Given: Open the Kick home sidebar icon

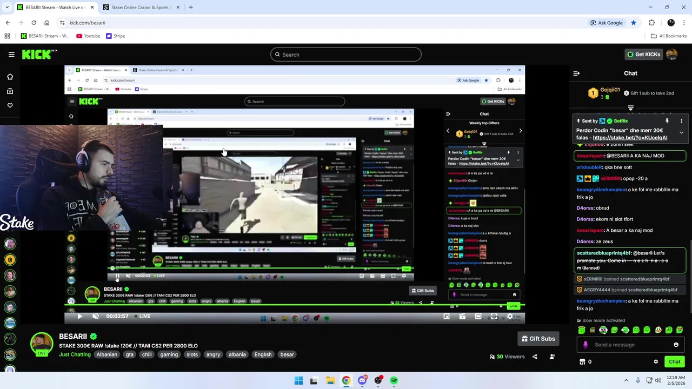Looking at the screenshot, I should point(10,77).
